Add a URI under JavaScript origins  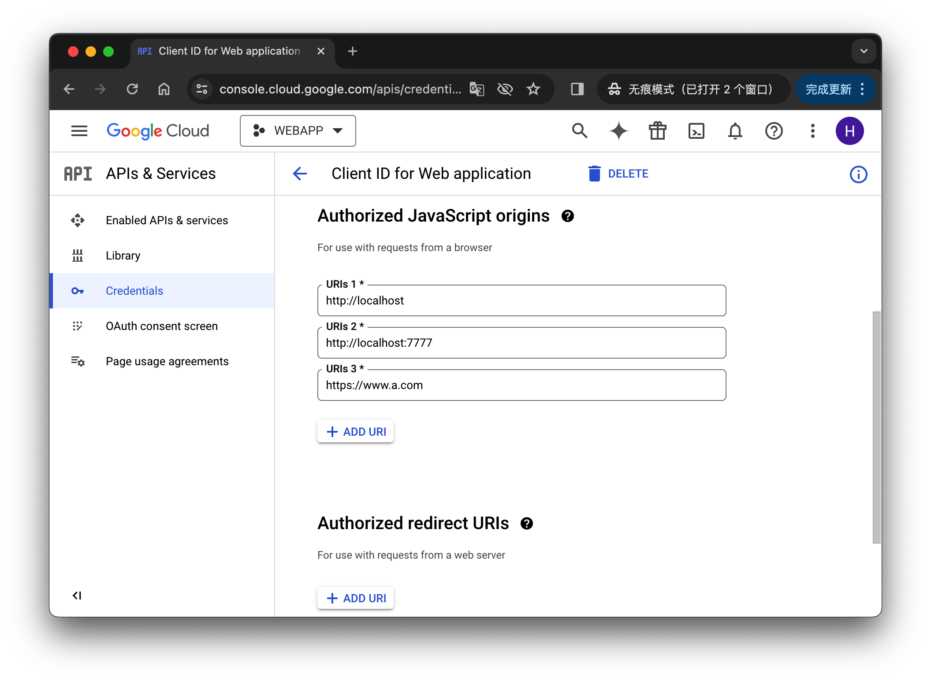(x=356, y=432)
